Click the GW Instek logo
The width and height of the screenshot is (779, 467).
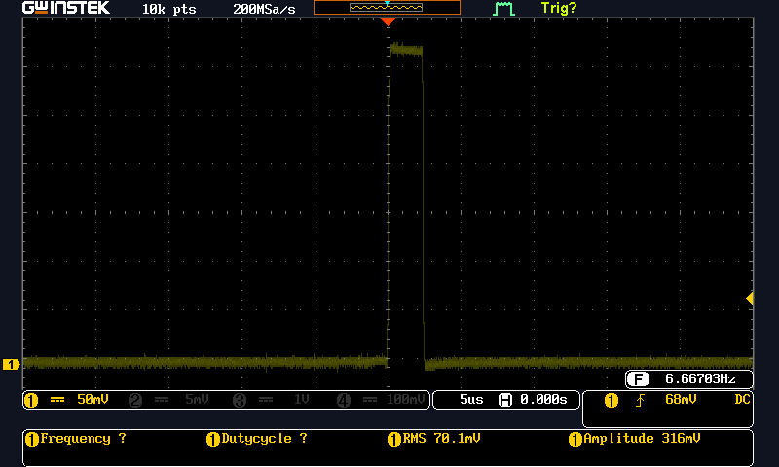tap(66, 8)
